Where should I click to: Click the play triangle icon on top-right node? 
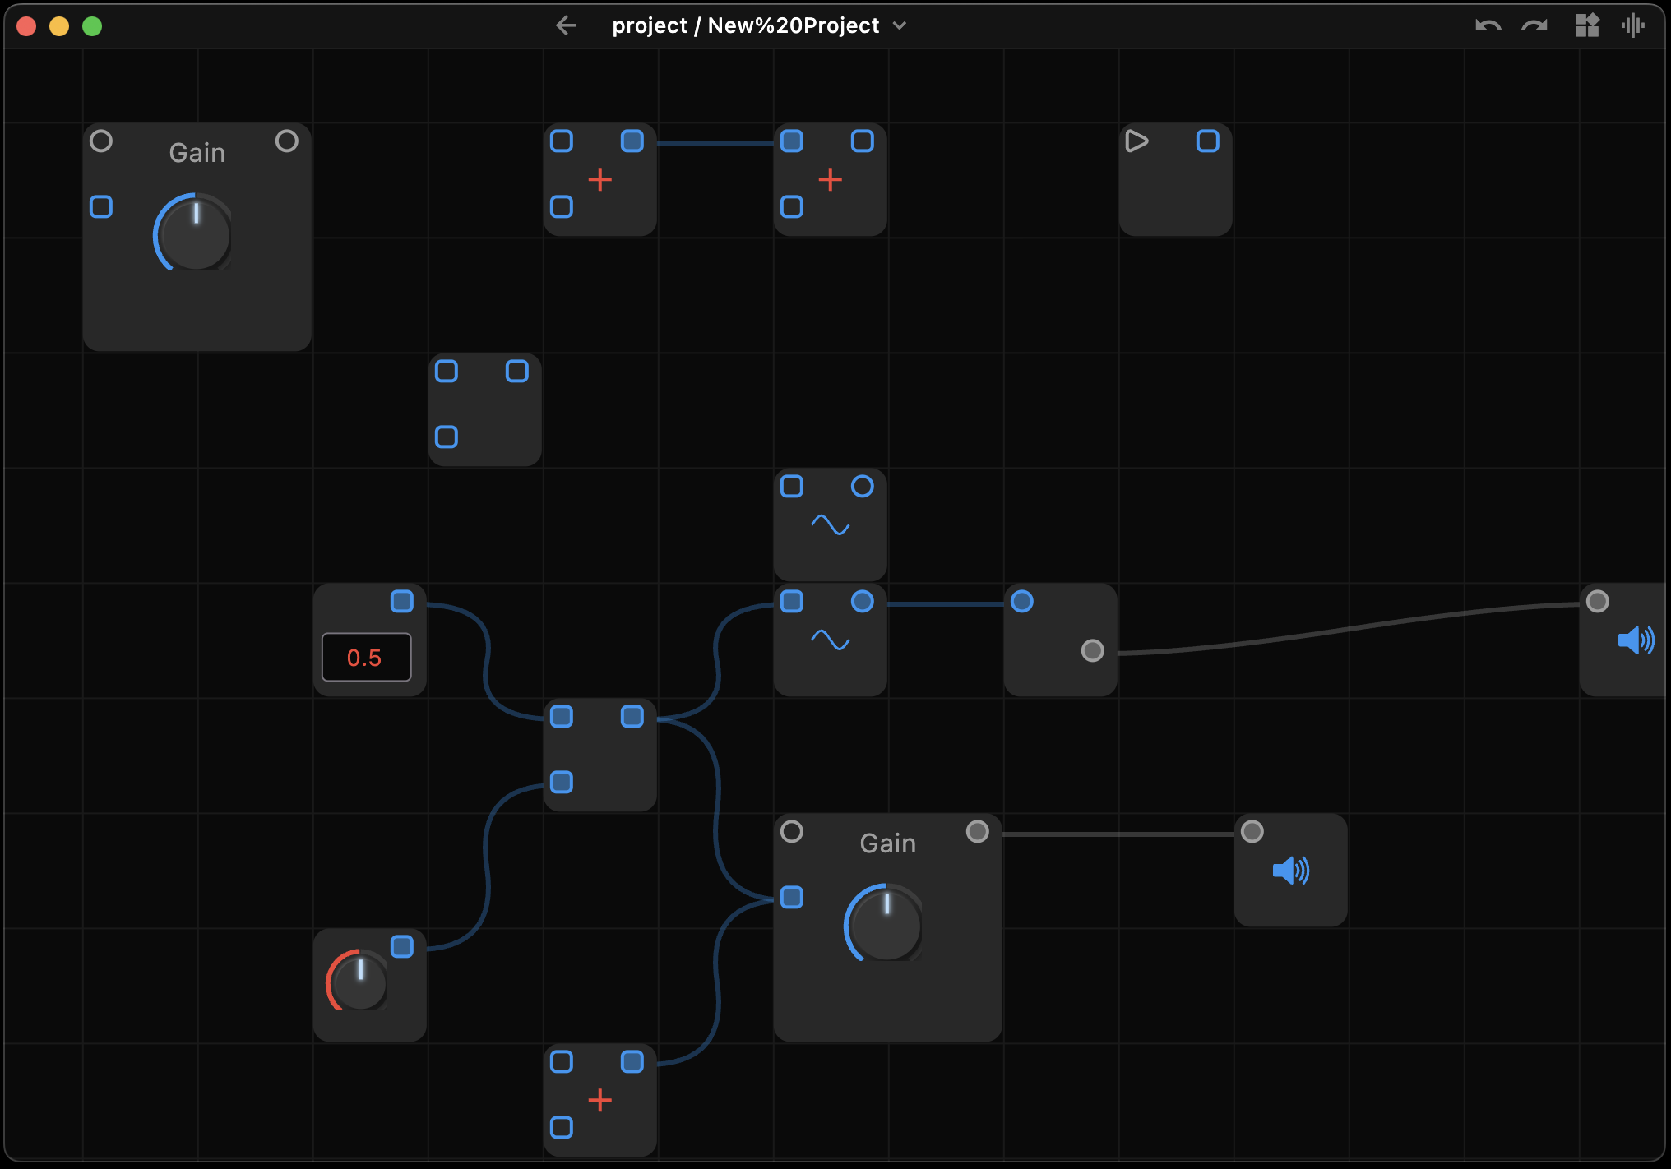click(1136, 141)
